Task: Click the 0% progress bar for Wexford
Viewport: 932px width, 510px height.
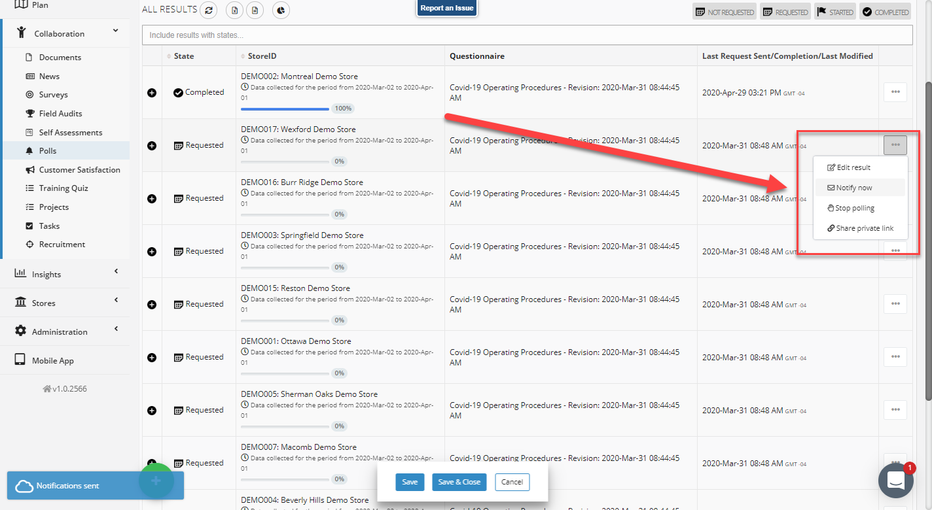Action: point(285,161)
